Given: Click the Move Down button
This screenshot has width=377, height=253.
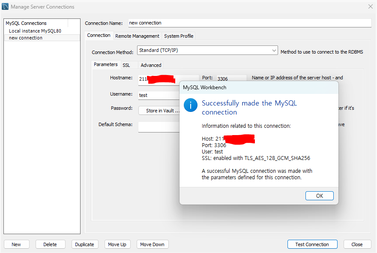Looking at the screenshot, I should pyautogui.click(x=153, y=244).
